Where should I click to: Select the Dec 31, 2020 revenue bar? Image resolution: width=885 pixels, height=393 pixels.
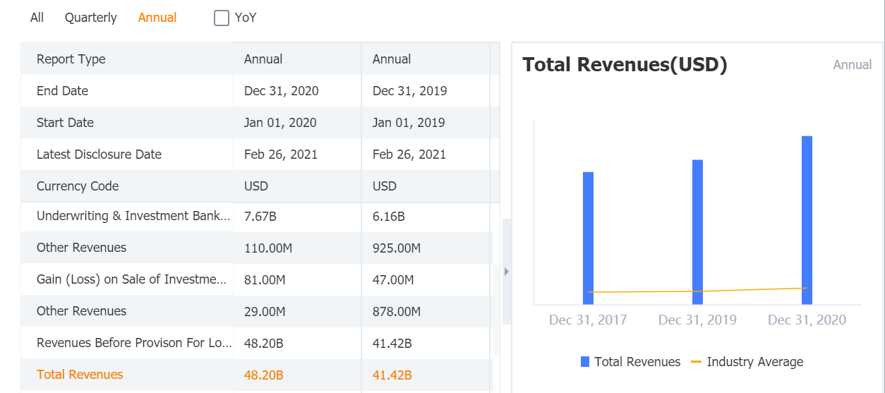point(807,219)
